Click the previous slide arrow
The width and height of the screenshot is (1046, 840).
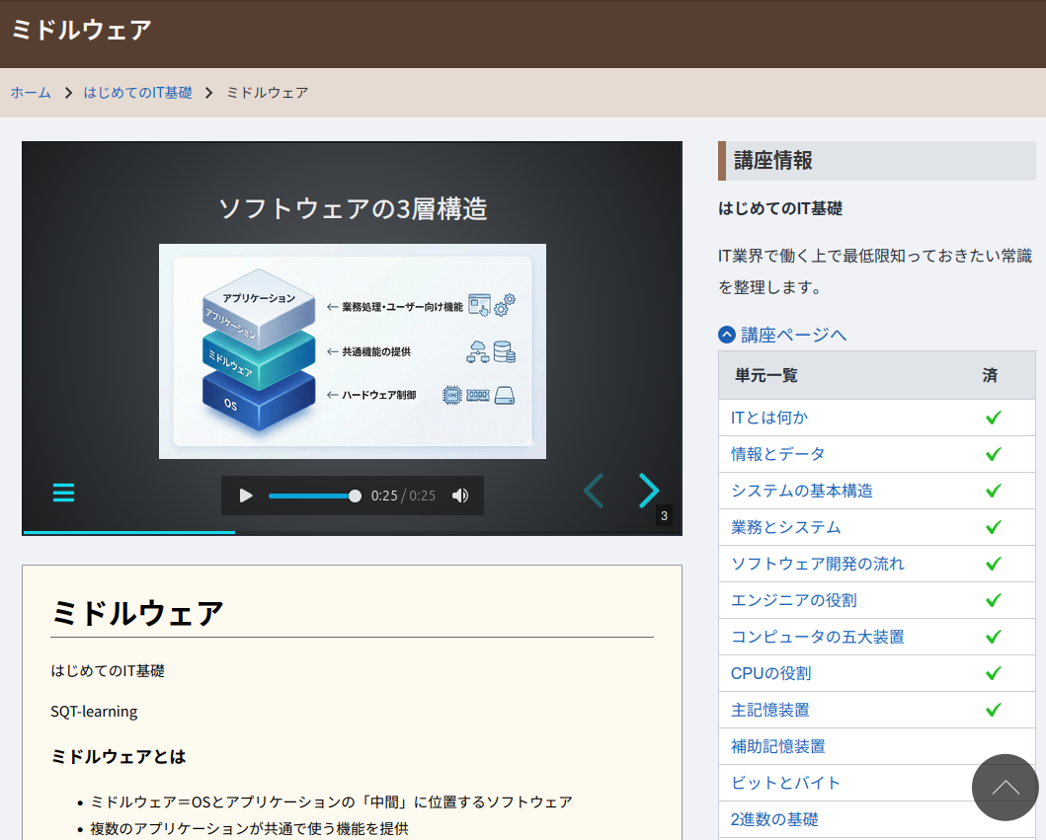click(594, 491)
